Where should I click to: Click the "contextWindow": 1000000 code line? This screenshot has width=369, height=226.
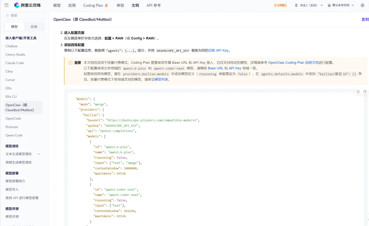point(116,168)
